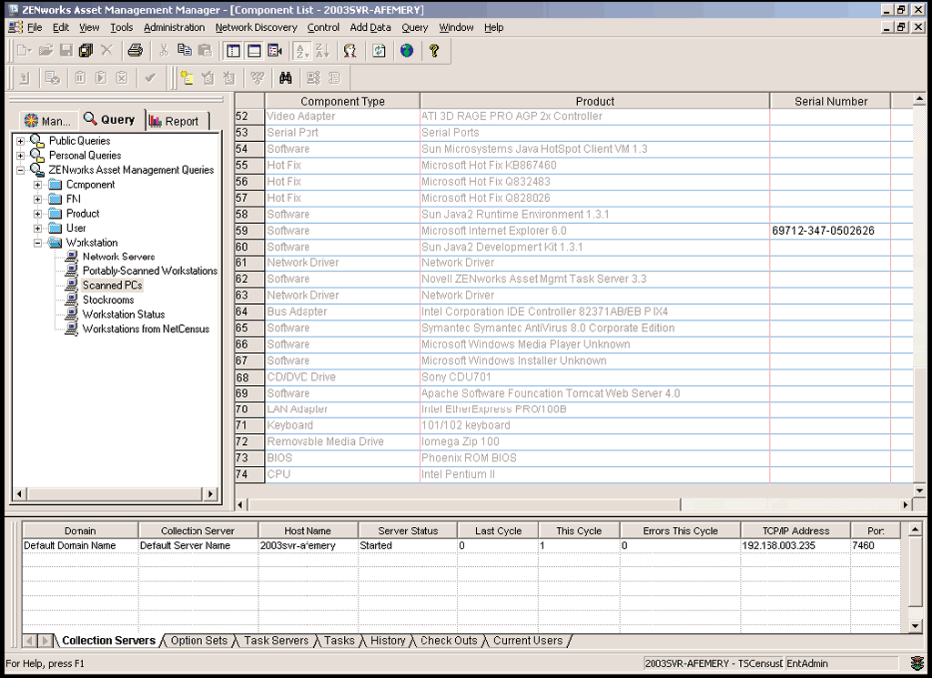932x678 pixels.
Task: Click the Serial Number column header
Action: click(x=831, y=101)
